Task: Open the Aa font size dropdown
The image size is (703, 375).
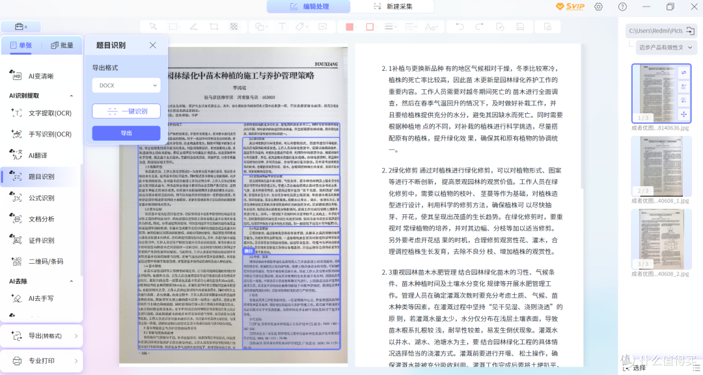Action: click(431, 27)
